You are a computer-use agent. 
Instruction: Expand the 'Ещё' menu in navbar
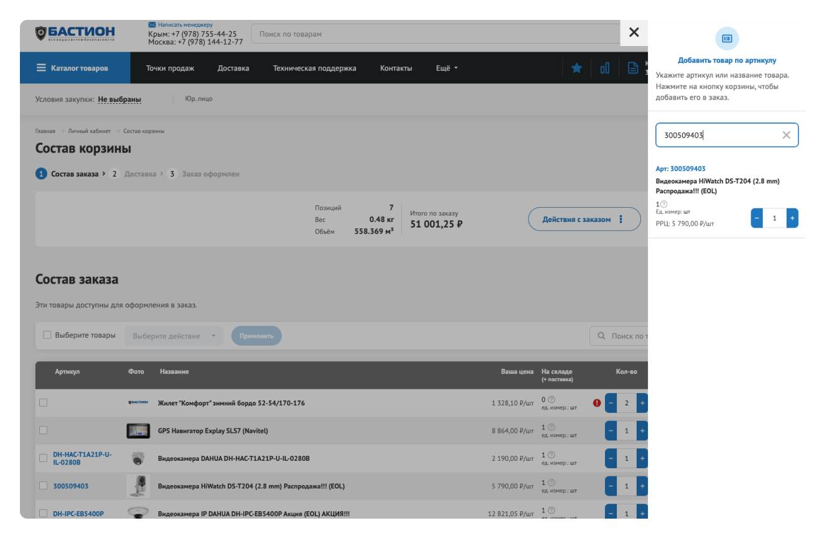coord(446,68)
